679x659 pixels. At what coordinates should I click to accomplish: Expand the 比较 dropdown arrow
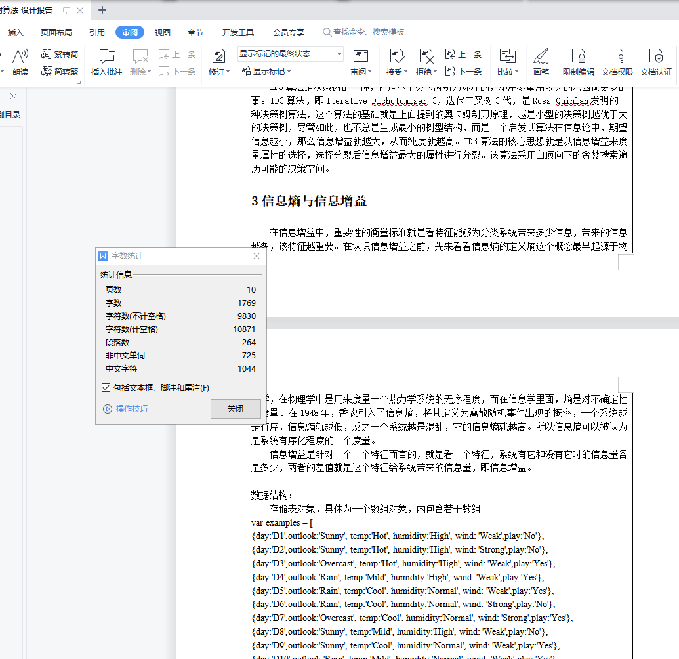[516, 72]
